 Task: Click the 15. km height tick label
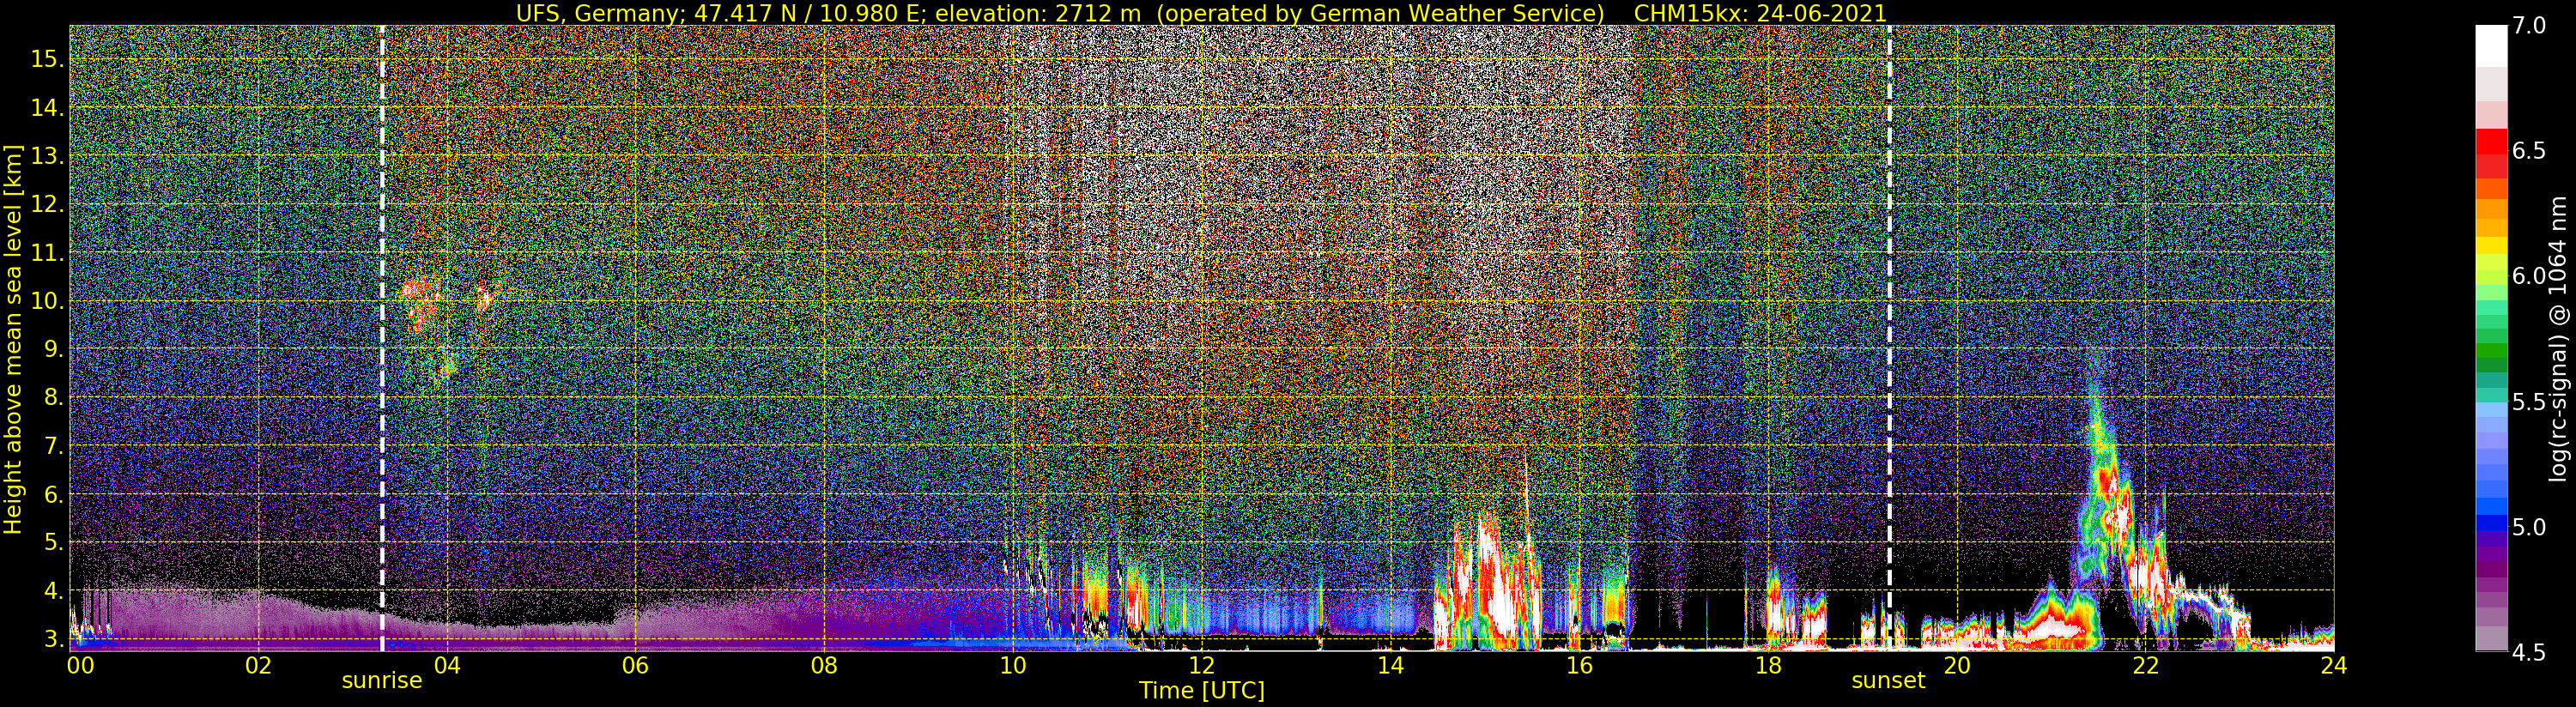point(48,59)
